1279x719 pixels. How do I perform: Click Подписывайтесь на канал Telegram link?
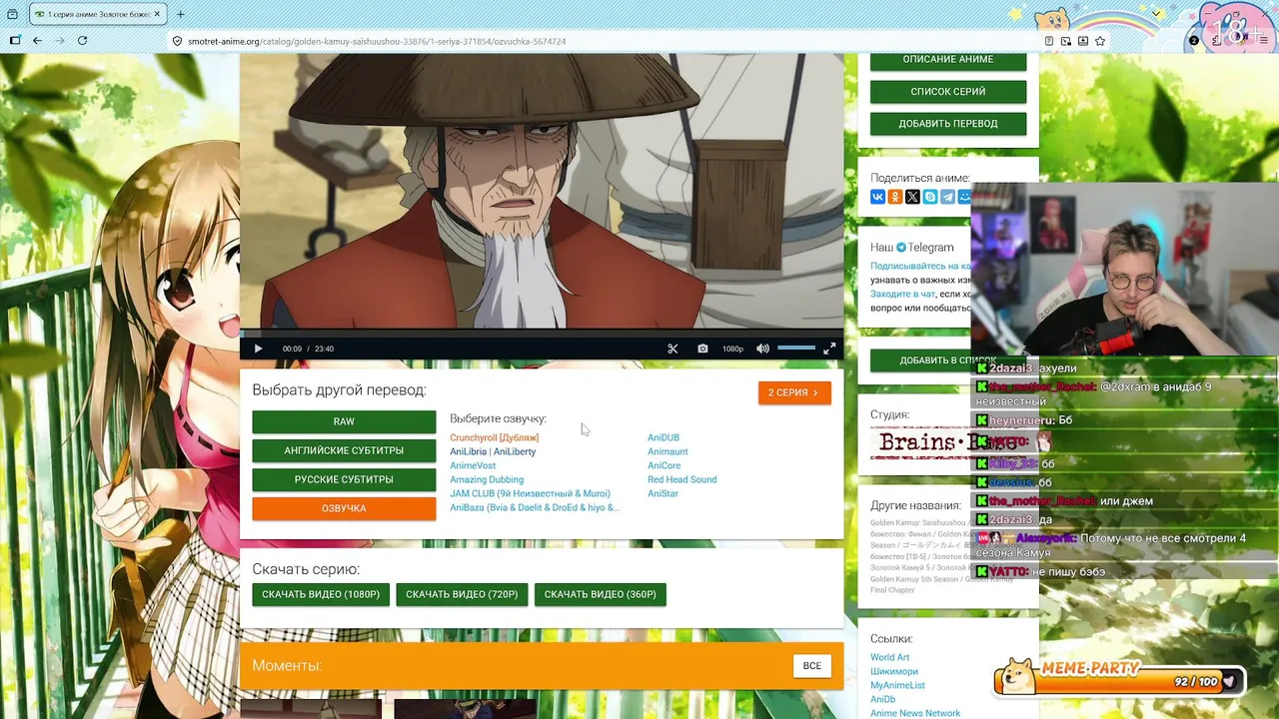coord(920,267)
